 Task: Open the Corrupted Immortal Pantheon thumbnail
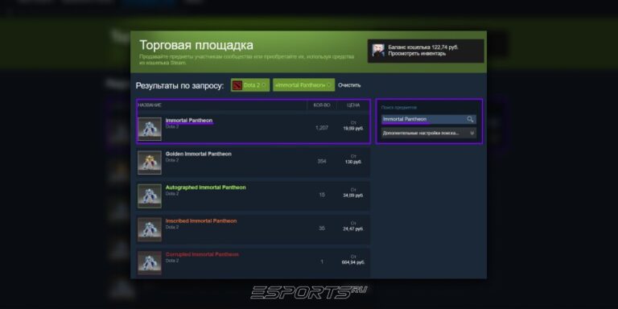click(150, 262)
